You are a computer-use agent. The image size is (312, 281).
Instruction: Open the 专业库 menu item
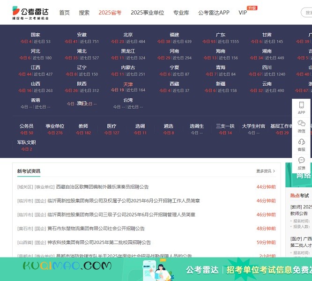pos(181,13)
